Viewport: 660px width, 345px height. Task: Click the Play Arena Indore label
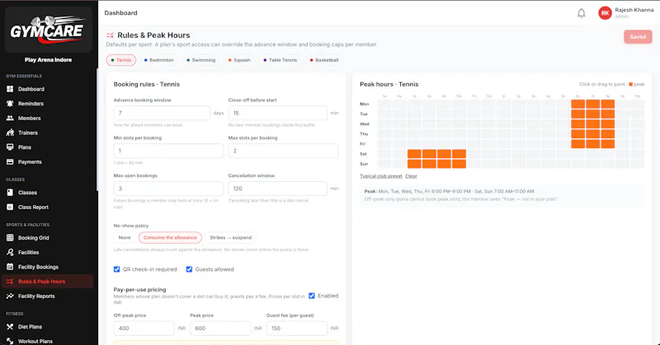[48, 60]
